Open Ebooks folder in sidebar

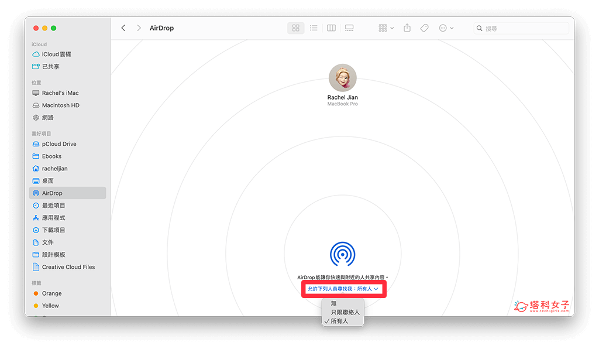[x=68, y=156]
